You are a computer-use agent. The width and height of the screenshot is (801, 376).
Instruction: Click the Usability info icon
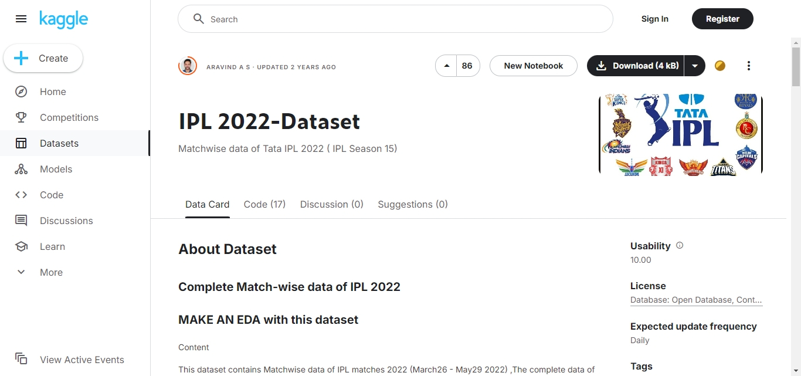click(x=680, y=246)
